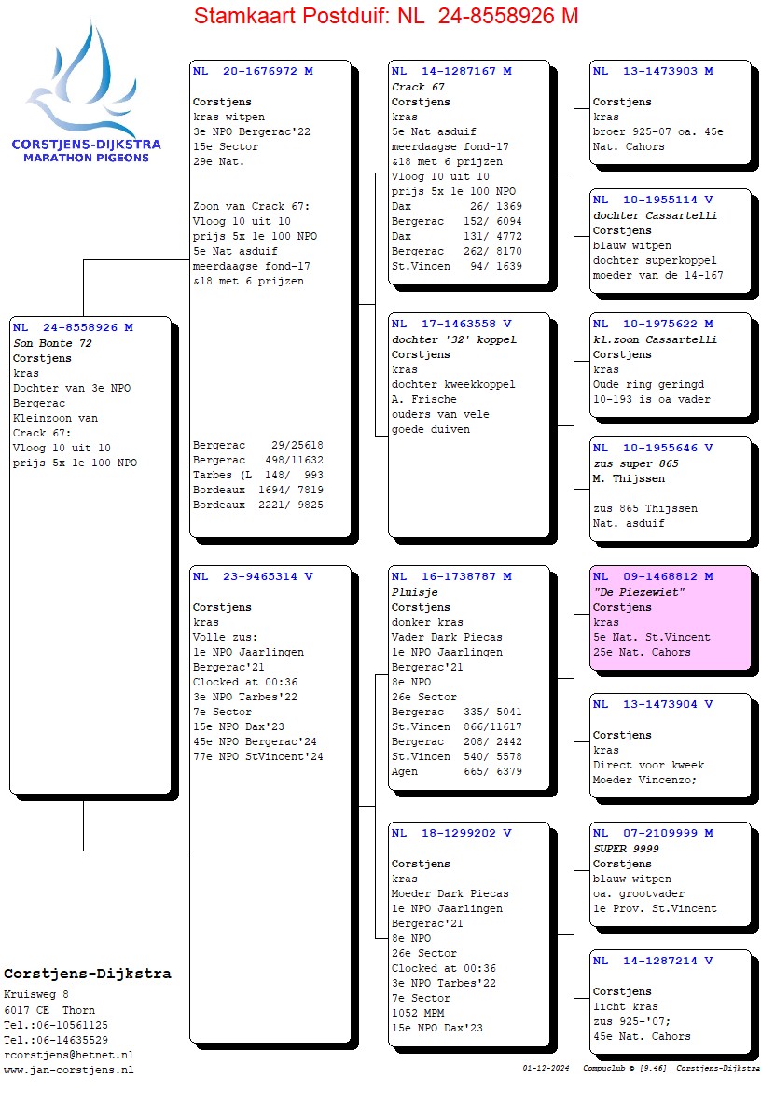Image resolution: width=761 pixels, height=1093 pixels.
Task: Select ring number NL 18-1299202 V
Action: click(x=451, y=833)
